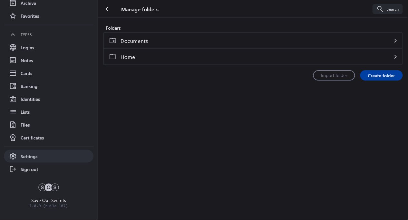
Task: Click the Archive icon in sidebar
Action: [x=13, y=3]
